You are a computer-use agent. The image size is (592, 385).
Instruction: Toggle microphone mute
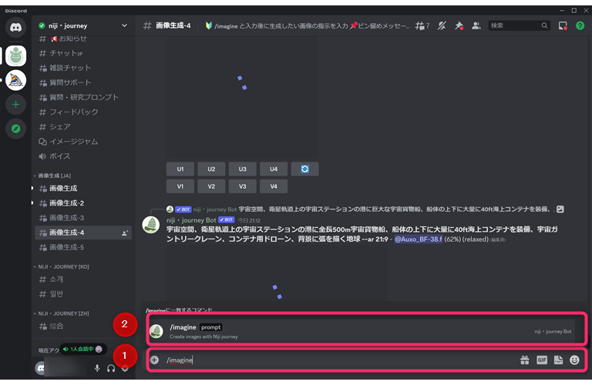coord(97,368)
